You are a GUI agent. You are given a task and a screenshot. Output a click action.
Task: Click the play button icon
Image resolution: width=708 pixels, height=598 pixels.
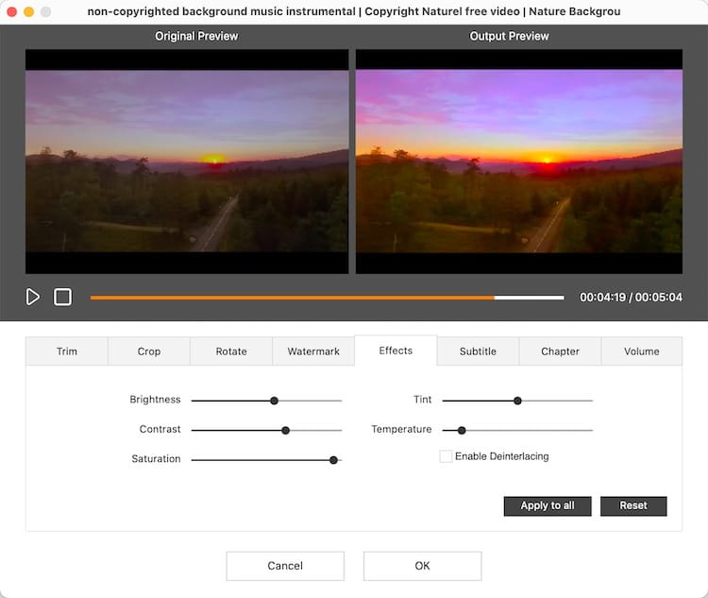click(32, 297)
